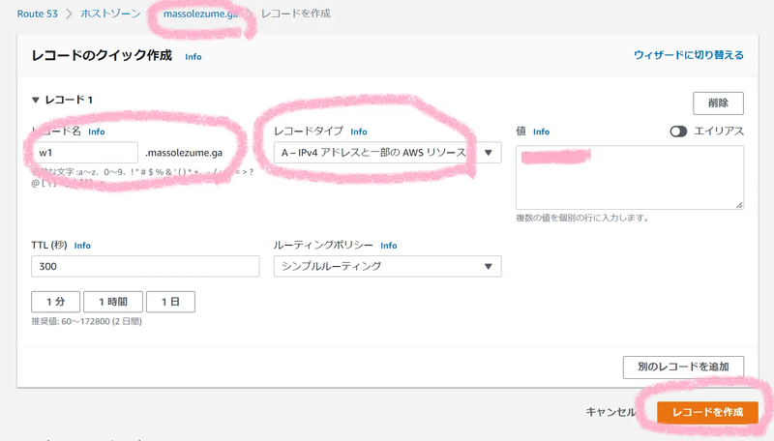Click inside the 値 text area
This screenshot has width=774, height=441.
click(630, 178)
